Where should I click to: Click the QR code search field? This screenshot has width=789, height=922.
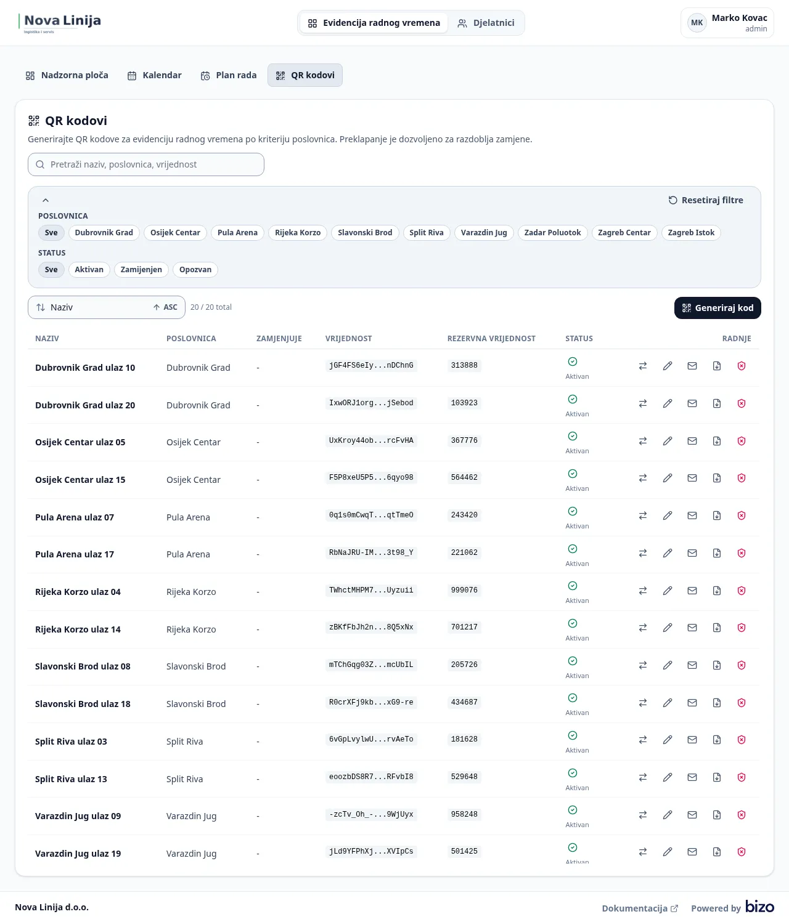pos(146,164)
